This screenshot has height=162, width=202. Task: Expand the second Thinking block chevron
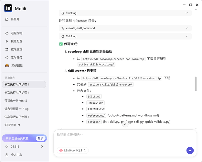coord(187,36)
